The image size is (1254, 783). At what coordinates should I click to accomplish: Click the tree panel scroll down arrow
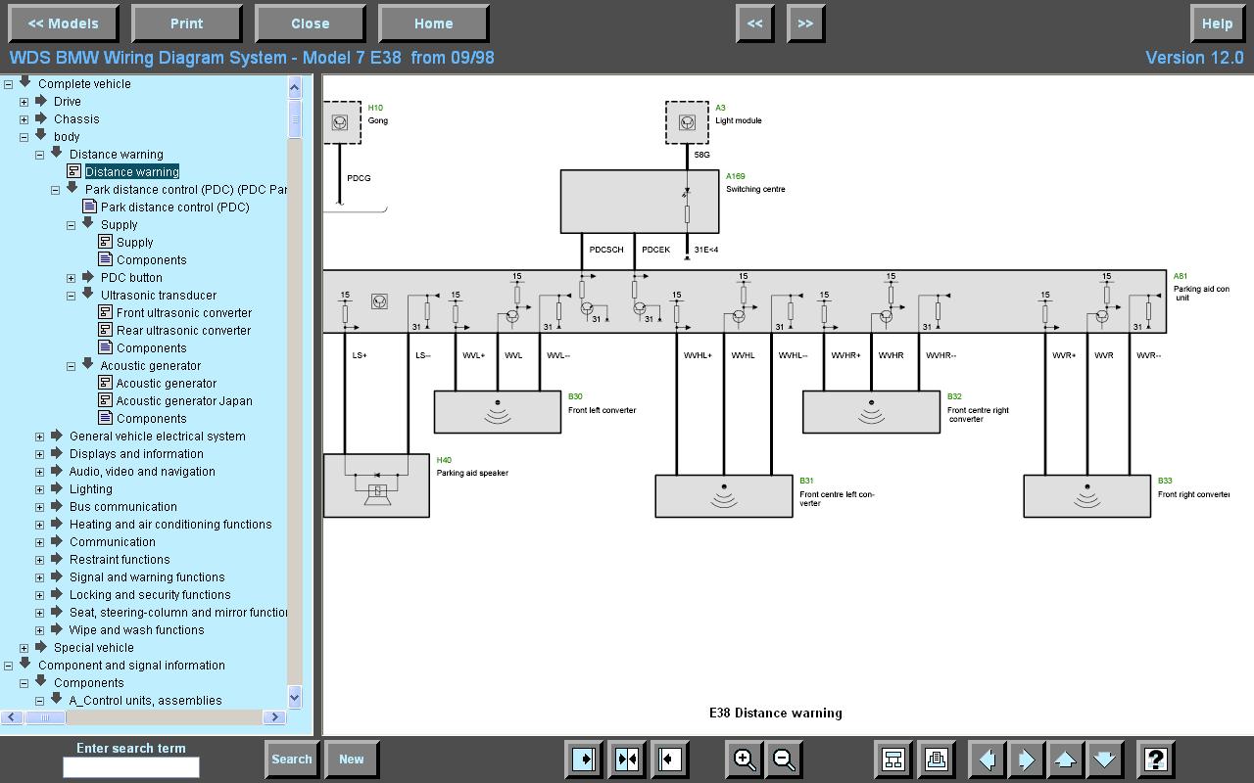click(x=294, y=697)
